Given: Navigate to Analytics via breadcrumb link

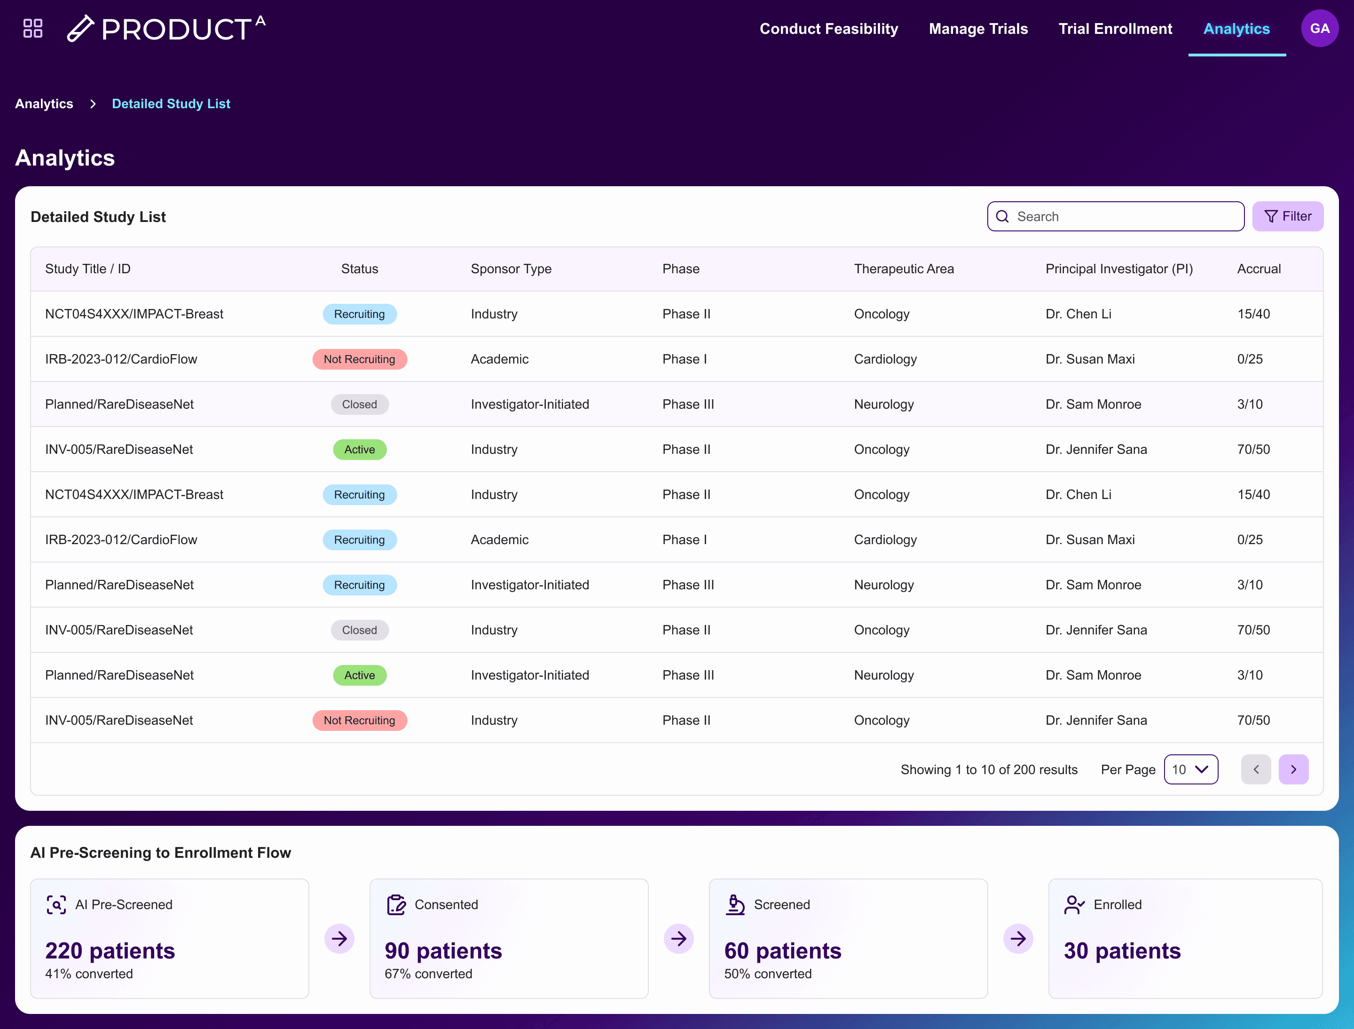Looking at the screenshot, I should coord(43,103).
